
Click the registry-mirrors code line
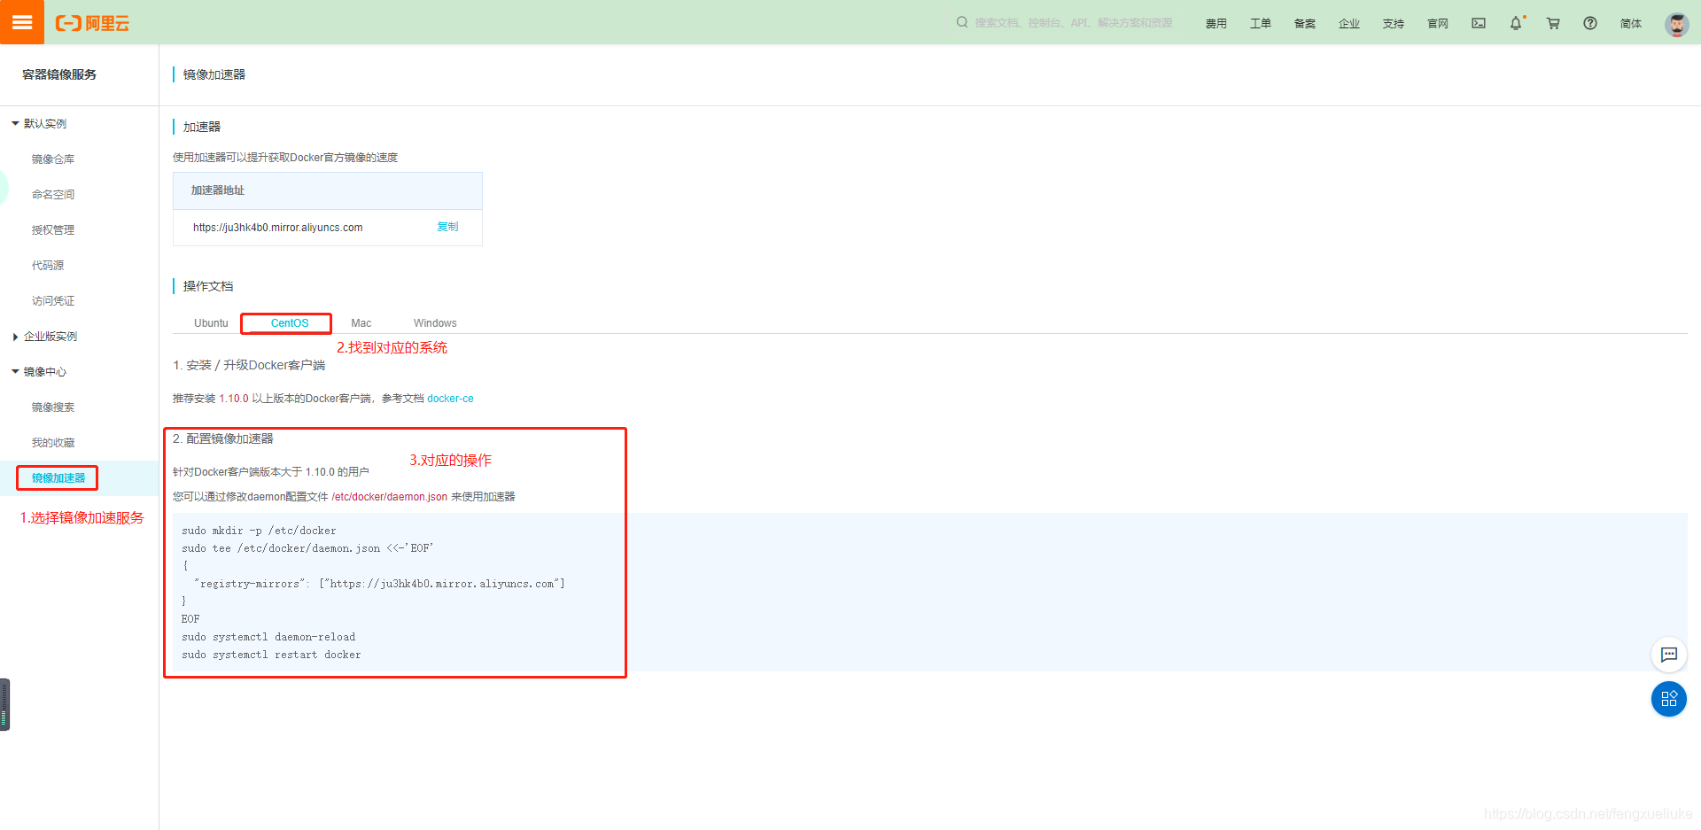[379, 584]
